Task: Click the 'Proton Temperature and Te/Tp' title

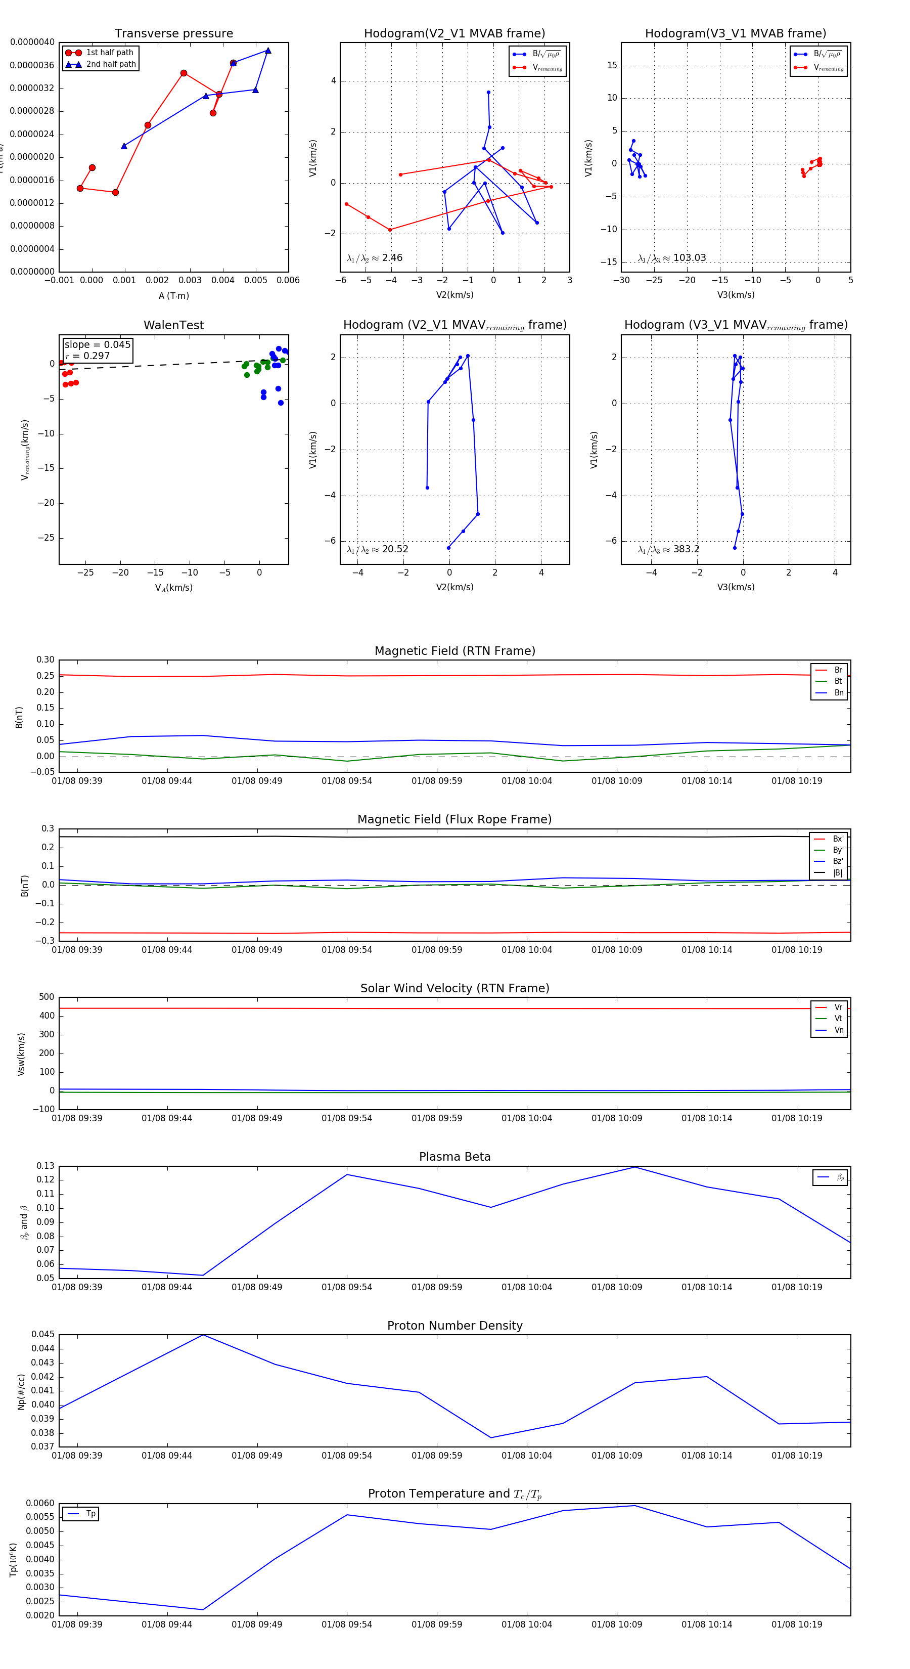Action: (x=454, y=1494)
